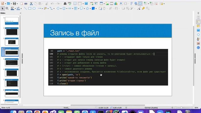Select slide 1 thumbnail
Viewport: 201px width, 113px height.
[x=12, y=21]
